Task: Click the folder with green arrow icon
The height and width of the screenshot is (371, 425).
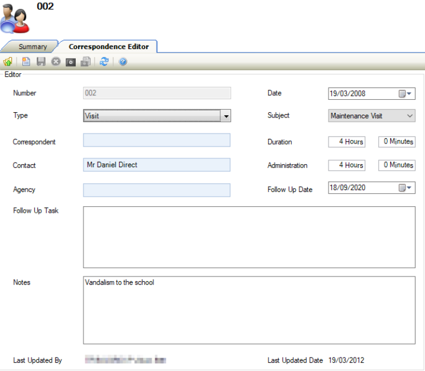Action: [8, 61]
